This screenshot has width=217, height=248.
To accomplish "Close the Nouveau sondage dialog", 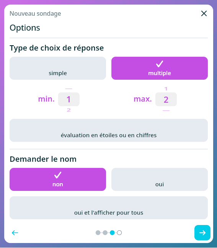I will point(204,13).
